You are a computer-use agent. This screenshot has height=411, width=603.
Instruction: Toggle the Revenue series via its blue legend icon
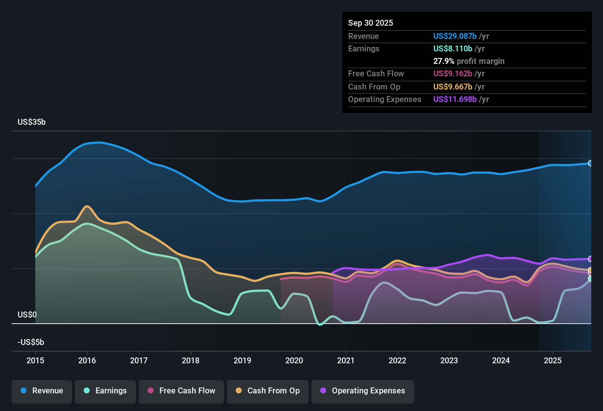pyautogui.click(x=23, y=391)
